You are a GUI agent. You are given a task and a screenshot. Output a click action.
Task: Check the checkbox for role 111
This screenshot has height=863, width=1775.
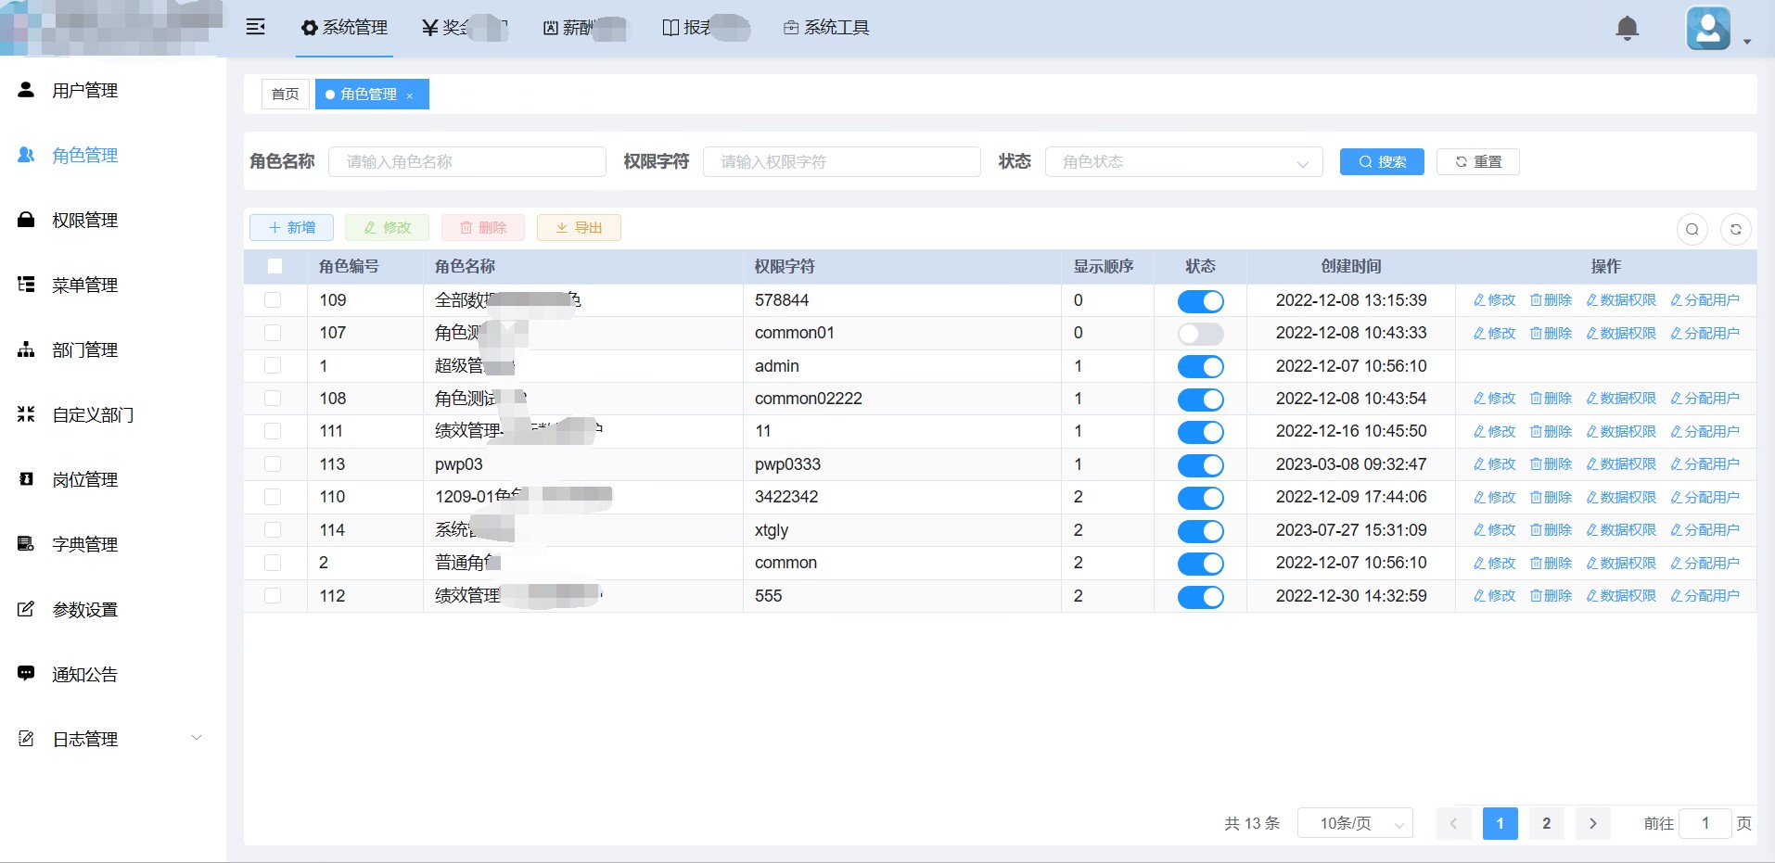pyautogui.click(x=273, y=431)
